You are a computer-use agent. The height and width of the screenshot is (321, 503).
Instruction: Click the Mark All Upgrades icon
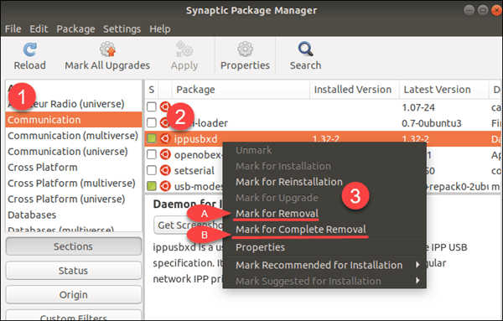pos(107,49)
